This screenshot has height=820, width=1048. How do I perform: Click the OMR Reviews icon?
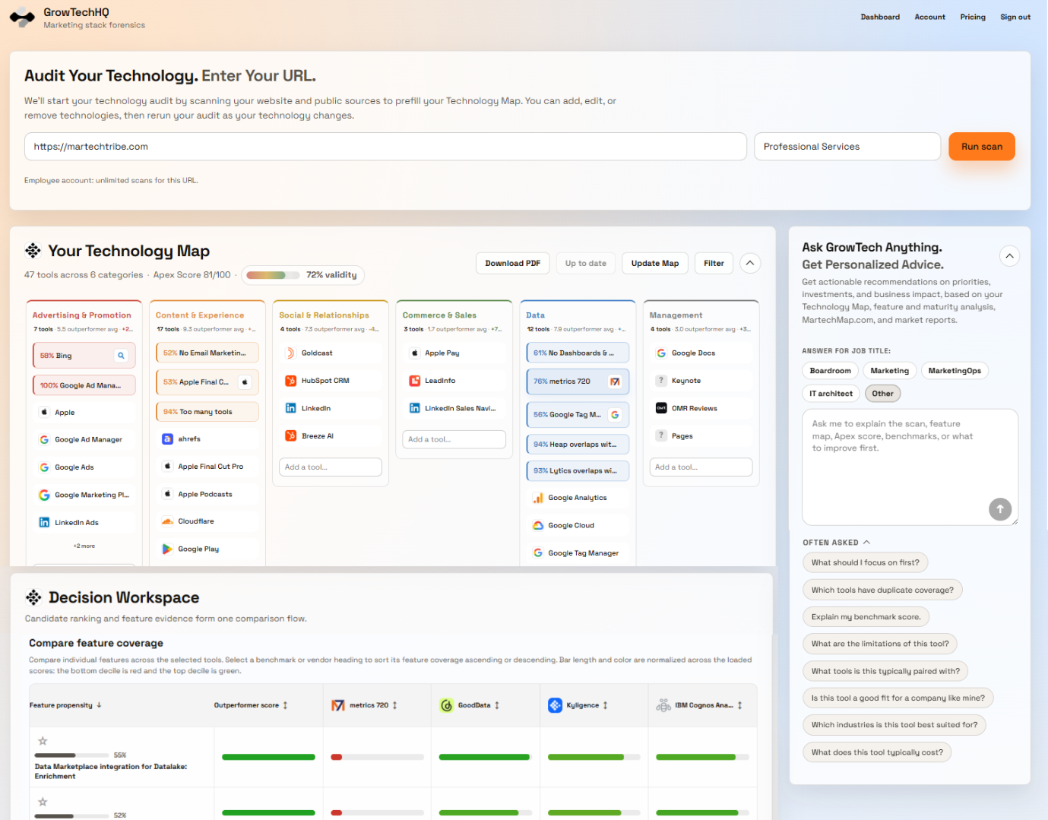[x=661, y=408]
